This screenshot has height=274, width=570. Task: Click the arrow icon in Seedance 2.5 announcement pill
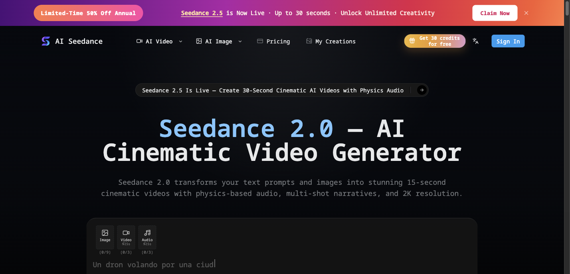coord(422,90)
